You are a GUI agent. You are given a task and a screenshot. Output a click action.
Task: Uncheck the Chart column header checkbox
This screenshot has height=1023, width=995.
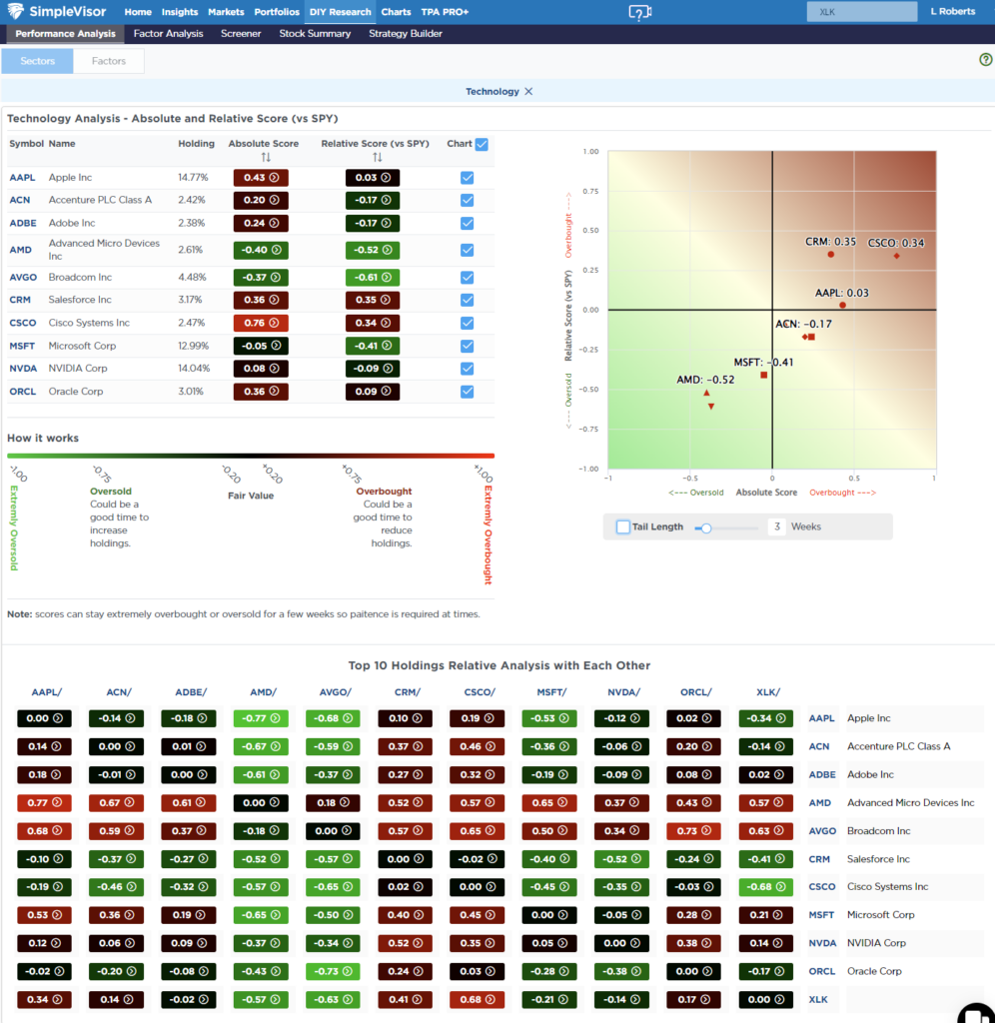coord(482,144)
